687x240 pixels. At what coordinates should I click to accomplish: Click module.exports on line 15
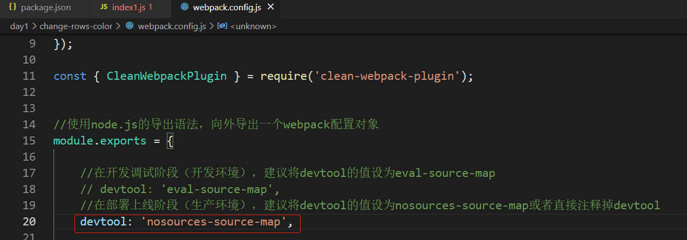[x=100, y=141]
